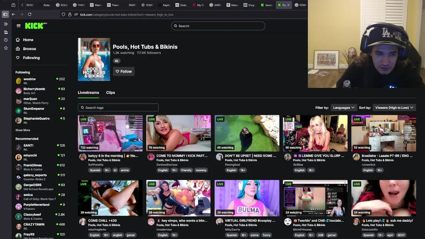Switch to the Clips tab

[x=111, y=93]
